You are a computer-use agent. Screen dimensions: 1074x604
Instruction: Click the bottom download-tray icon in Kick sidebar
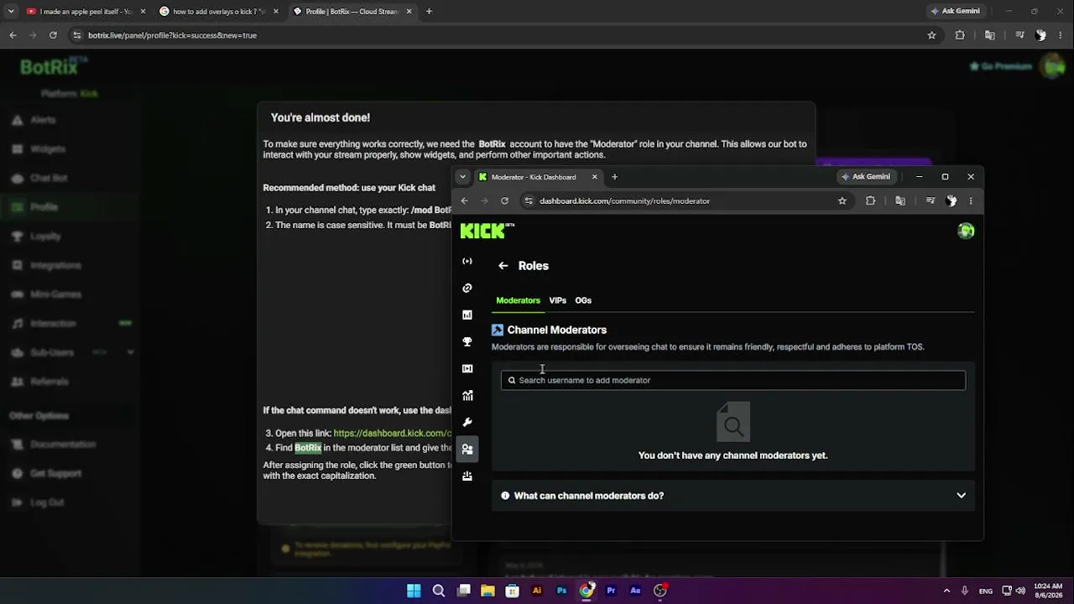point(467,476)
